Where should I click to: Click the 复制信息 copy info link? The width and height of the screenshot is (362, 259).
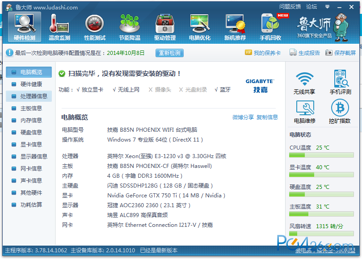[267, 117]
